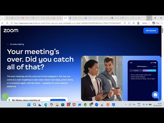Open the clock showing 21:41
This screenshot has height=123, width=164.
click(157, 105)
